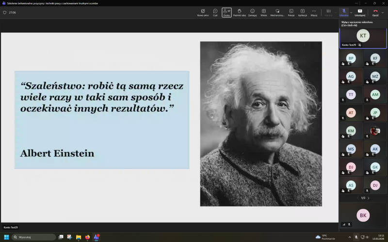This screenshot has height=242, width=388.
Task: Select the KT participant video tile
Action: (363, 36)
